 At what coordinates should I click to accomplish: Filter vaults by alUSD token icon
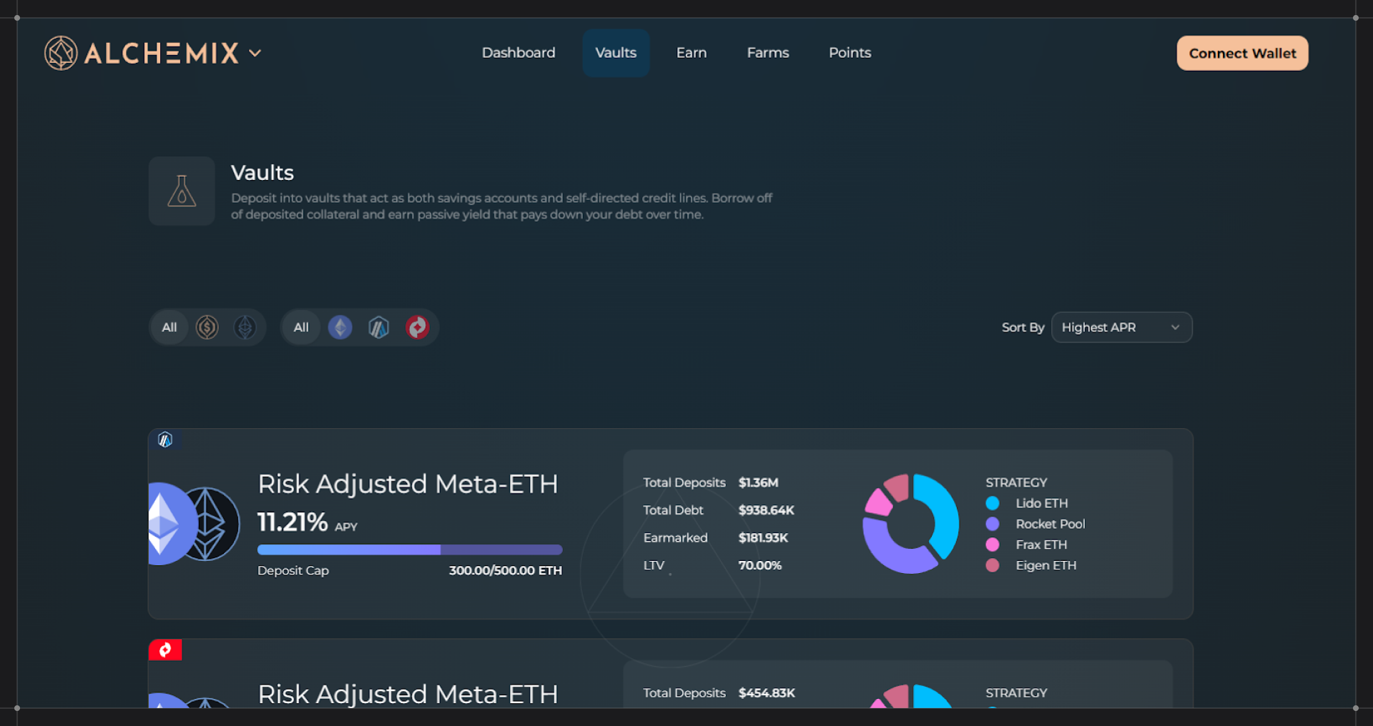tap(207, 327)
